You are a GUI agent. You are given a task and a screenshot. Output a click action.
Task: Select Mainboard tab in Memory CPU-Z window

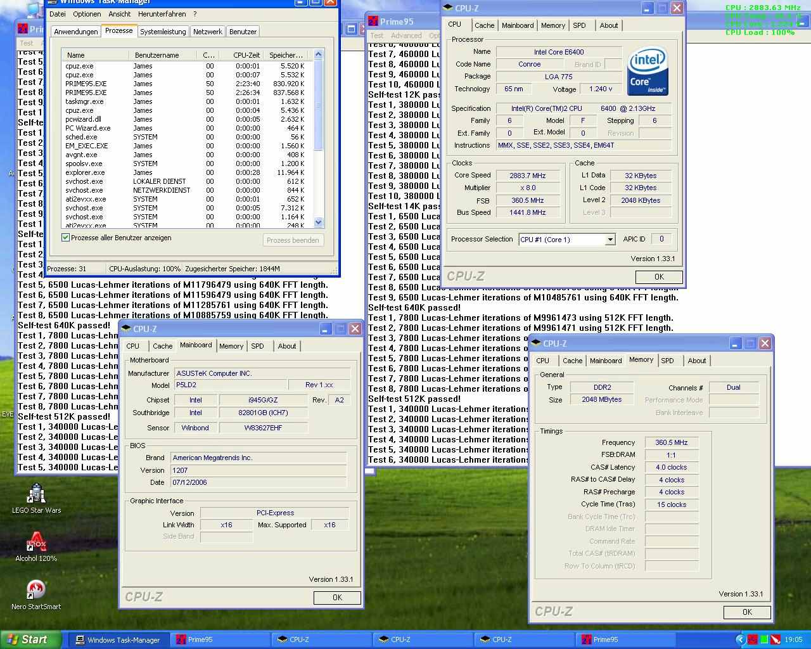click(x=606, y=361)
